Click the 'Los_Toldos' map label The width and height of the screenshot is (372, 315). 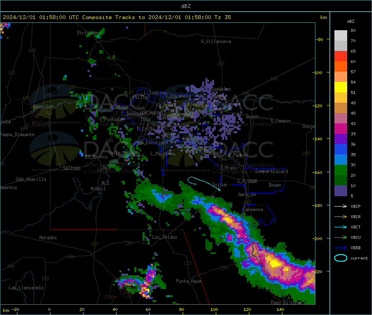pyautogui.click(x=165, y=237)
